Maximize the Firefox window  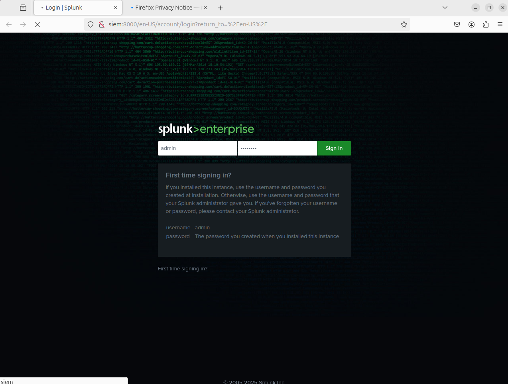point(489,8)
